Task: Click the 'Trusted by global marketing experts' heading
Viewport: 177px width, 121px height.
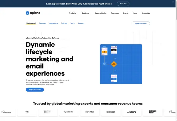Action: pyautogui.click(x=88, y=104)
